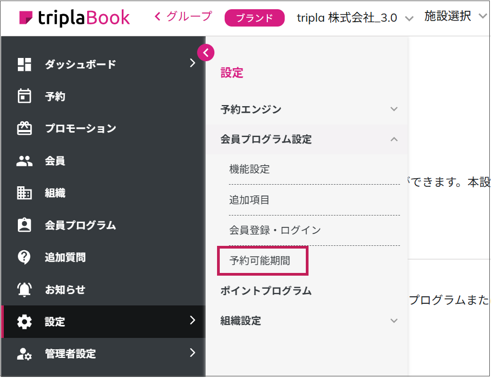Open ダッシュボード menu item
The height and width of the screenshot is (378, 492).
[103, 64]
